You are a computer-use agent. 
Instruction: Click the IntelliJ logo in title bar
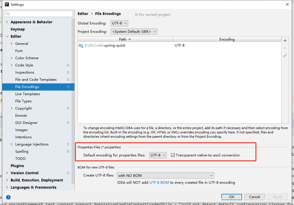7,4
